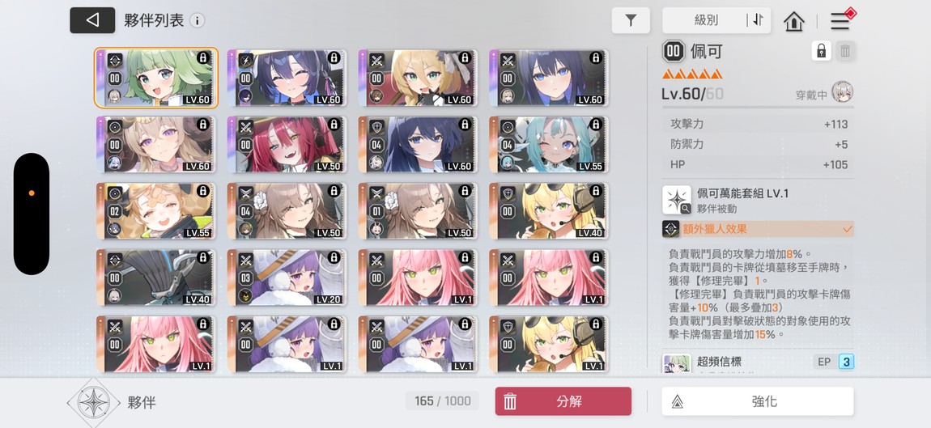Inspect 佩可萬能套組 skill icon with magnifier
The image size is (931, 428).
click(x=677, y=200)
